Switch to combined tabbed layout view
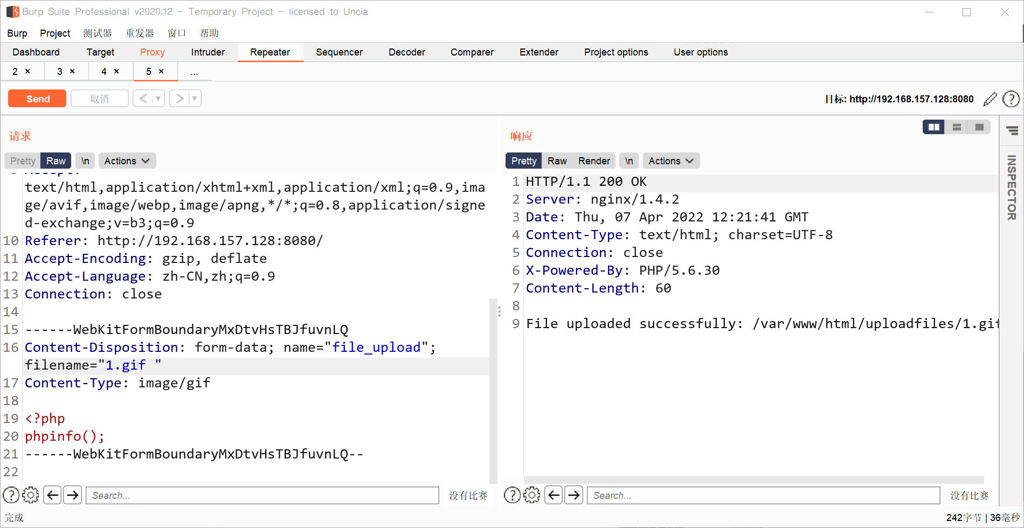Image resolution: width=1024 pixels, height=528 pixels. pos(979,127)
